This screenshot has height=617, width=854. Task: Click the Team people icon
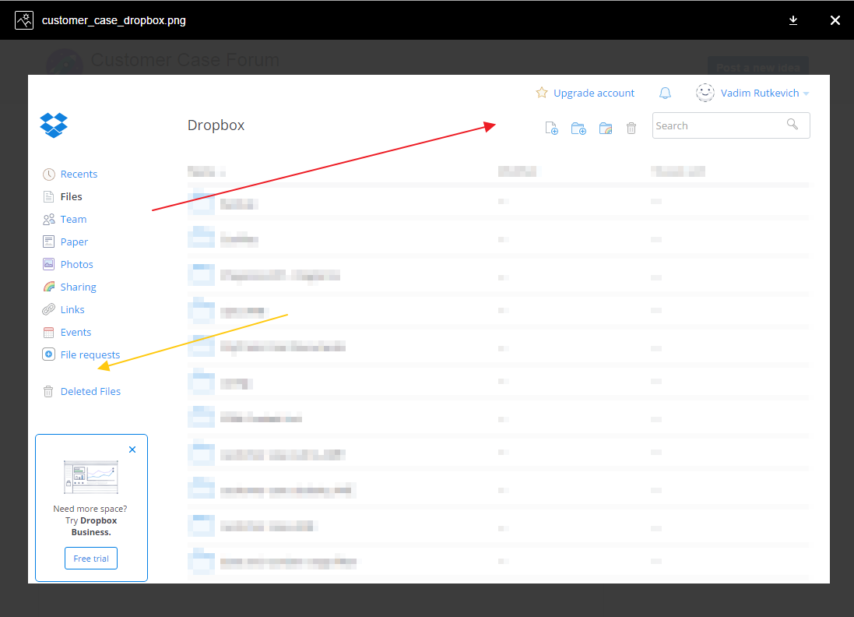[x=48, y=219]
